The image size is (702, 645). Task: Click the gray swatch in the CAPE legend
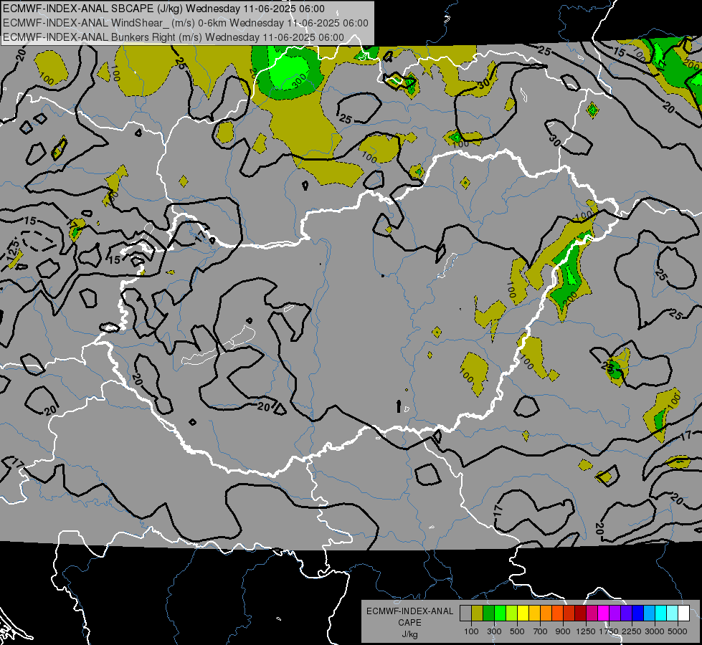465,613
